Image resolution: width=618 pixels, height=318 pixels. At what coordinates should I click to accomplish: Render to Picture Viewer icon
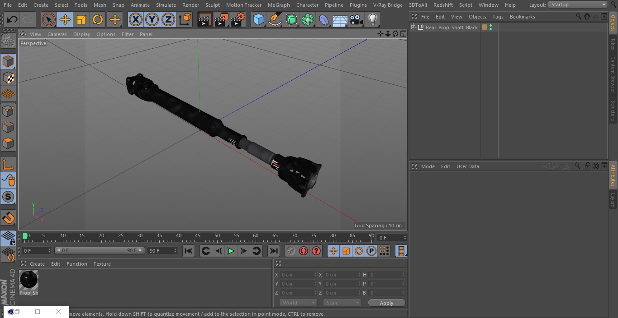coord(221,20)
